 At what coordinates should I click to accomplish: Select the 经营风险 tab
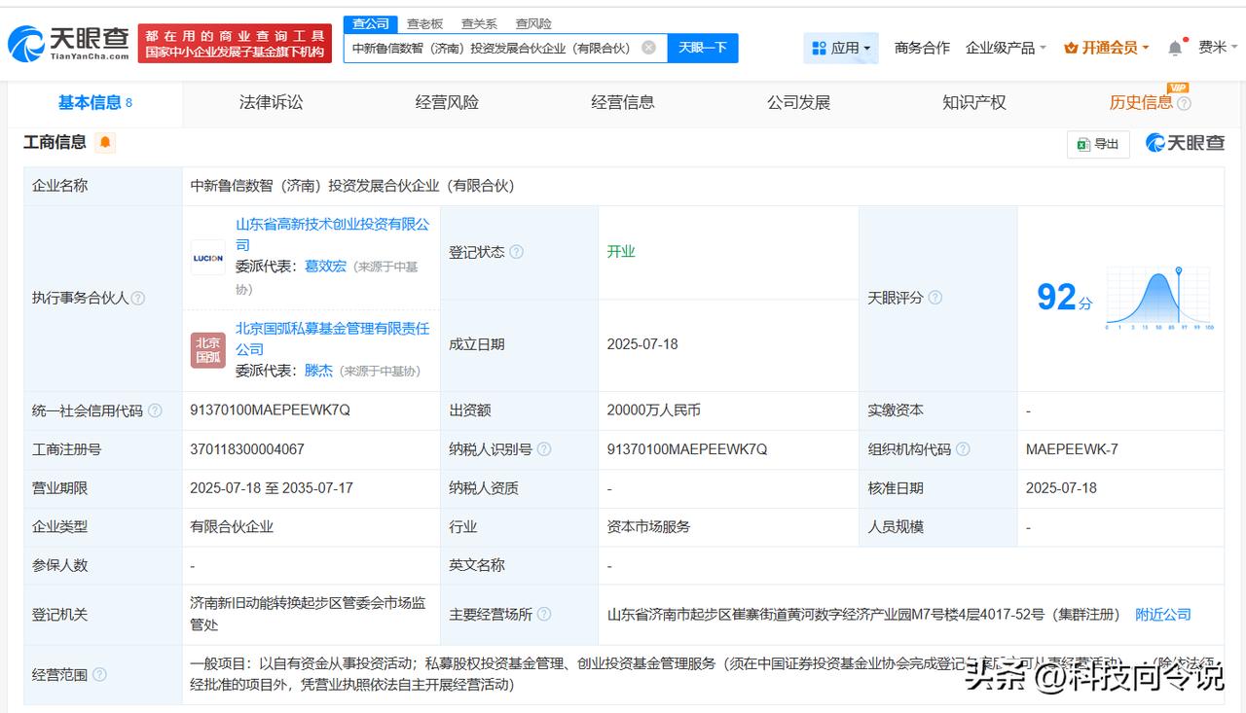(447, 103)
